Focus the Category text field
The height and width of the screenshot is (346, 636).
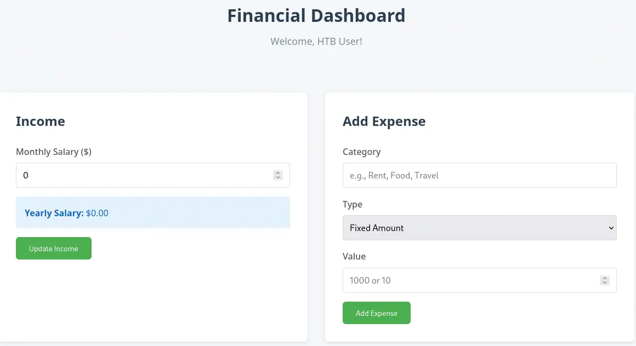pyautogui.click(x=479, y=175)
